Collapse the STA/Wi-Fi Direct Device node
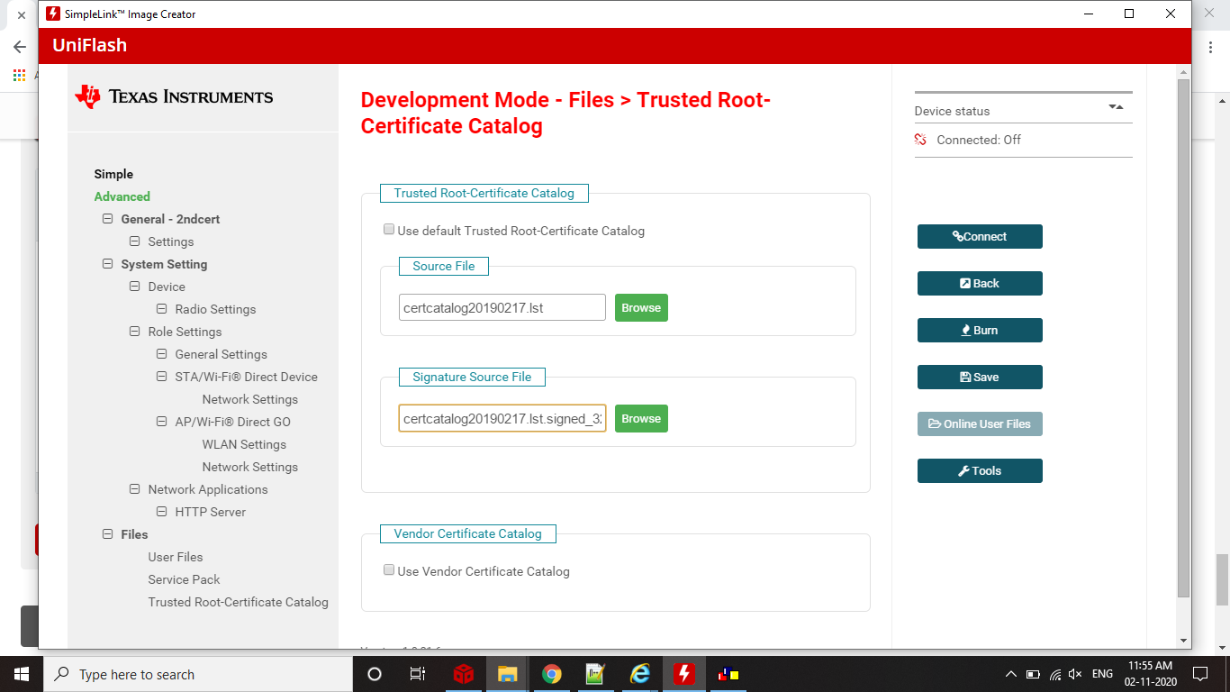This screenshot has height=692, width=1230. point(162,377)
